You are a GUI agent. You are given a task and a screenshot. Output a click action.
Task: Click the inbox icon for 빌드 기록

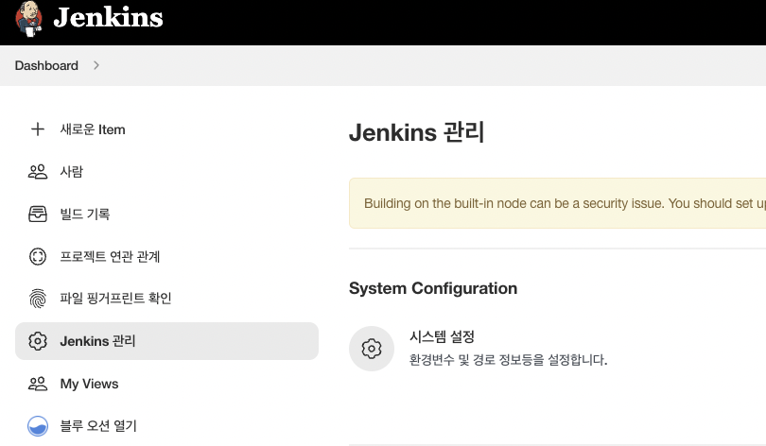click(38, 214)
